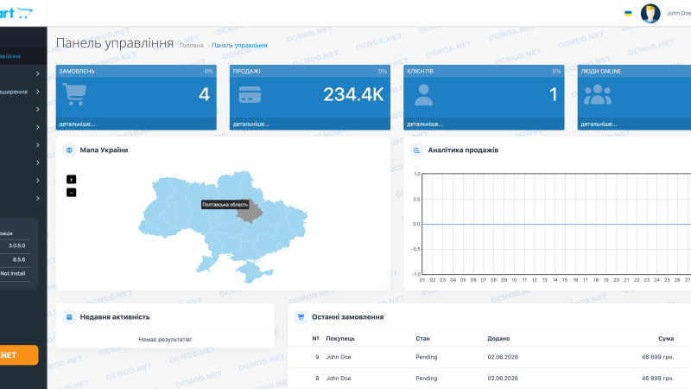691x389 pixels.
Task: Click Панель управління breadcrumb link
Action: click(x=239, y=46)
